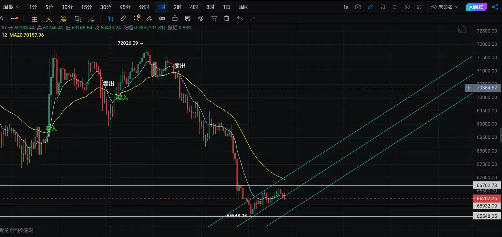Enter fullscreen with the expand arrows icon

click(x=419, y=7)
